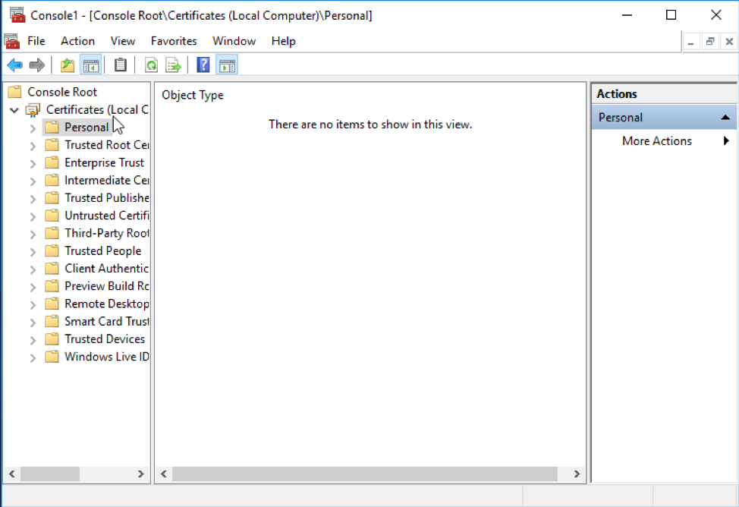The image size is (739, 507).
Task: Refresh the view using the Refresh icon
Action: coord(151,65)
